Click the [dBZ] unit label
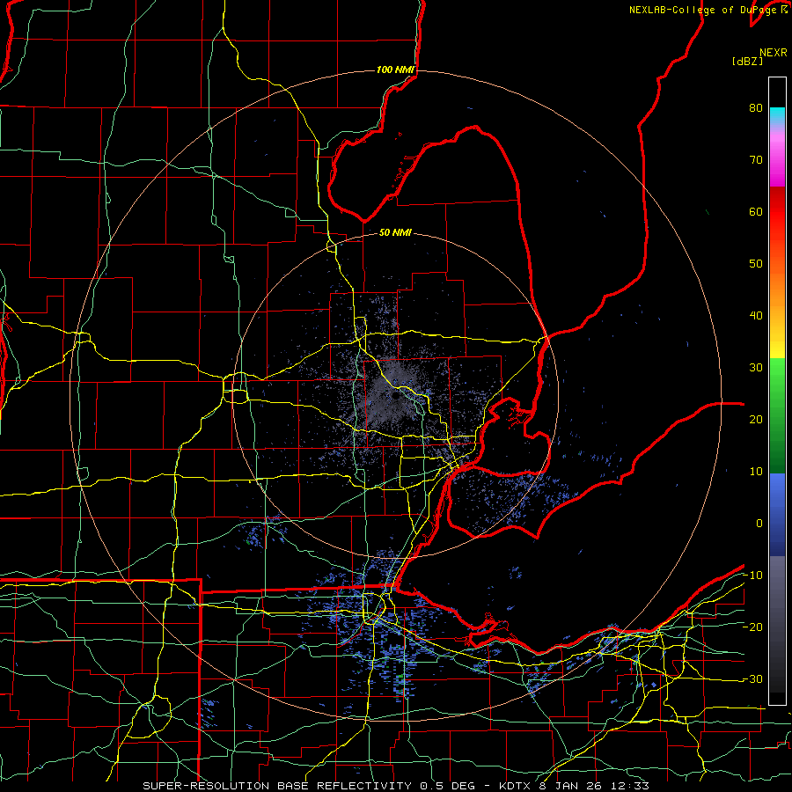Image resolution: width=792 pixels, height=792 pixels. point(747,62)
